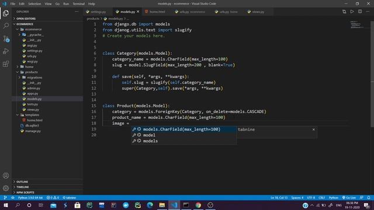Open the Manage gear menu
The image size is (374, 210).
(6, 188)
